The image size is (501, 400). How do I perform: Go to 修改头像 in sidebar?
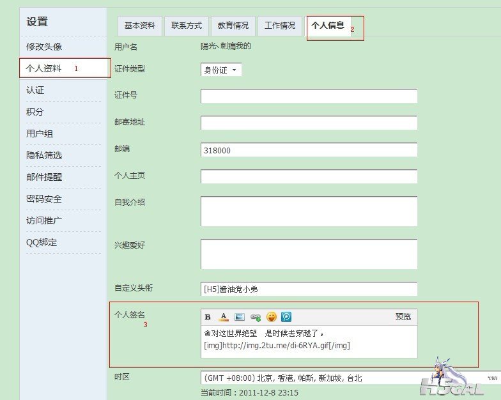point(44,47)
